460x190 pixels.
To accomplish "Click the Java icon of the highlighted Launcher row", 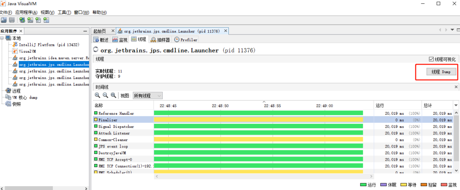I will click(x=15, y=65).
